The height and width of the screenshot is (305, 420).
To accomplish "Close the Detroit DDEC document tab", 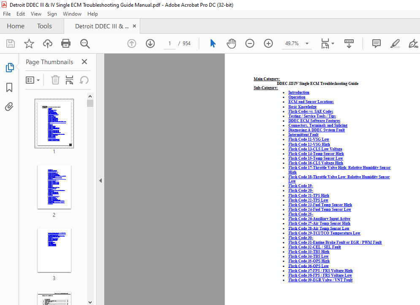I will tap(135, 26).
